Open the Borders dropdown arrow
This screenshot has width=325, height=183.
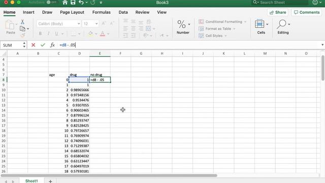tap(79, 34)
